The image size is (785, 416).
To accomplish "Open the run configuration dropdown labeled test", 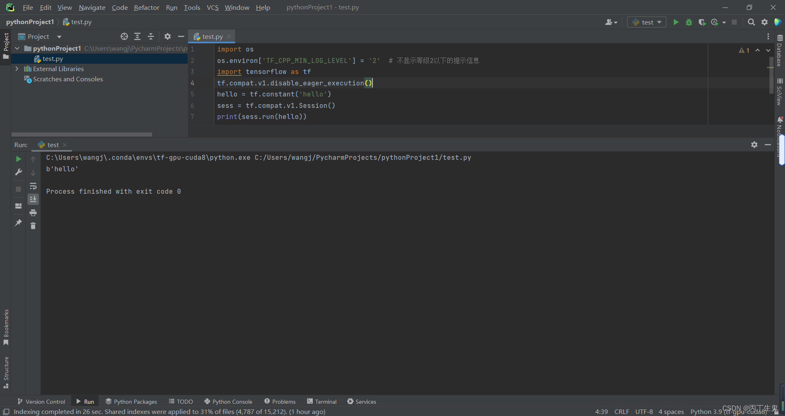I will coord(646,22).
